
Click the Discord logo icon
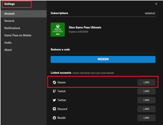[x=54, y=109]
